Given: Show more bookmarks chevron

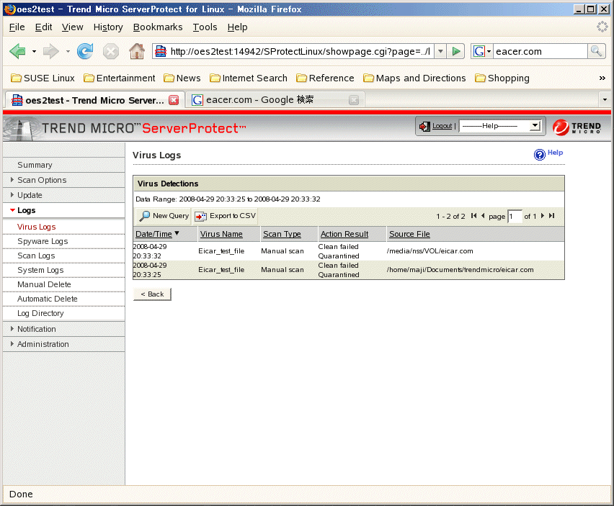Looking at the screenshot, I should pyautogui.click(x=602, y=78).
